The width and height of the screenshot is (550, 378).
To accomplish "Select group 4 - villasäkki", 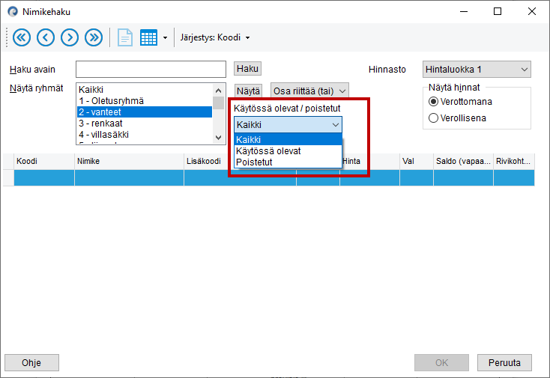I will click(145, 135).
